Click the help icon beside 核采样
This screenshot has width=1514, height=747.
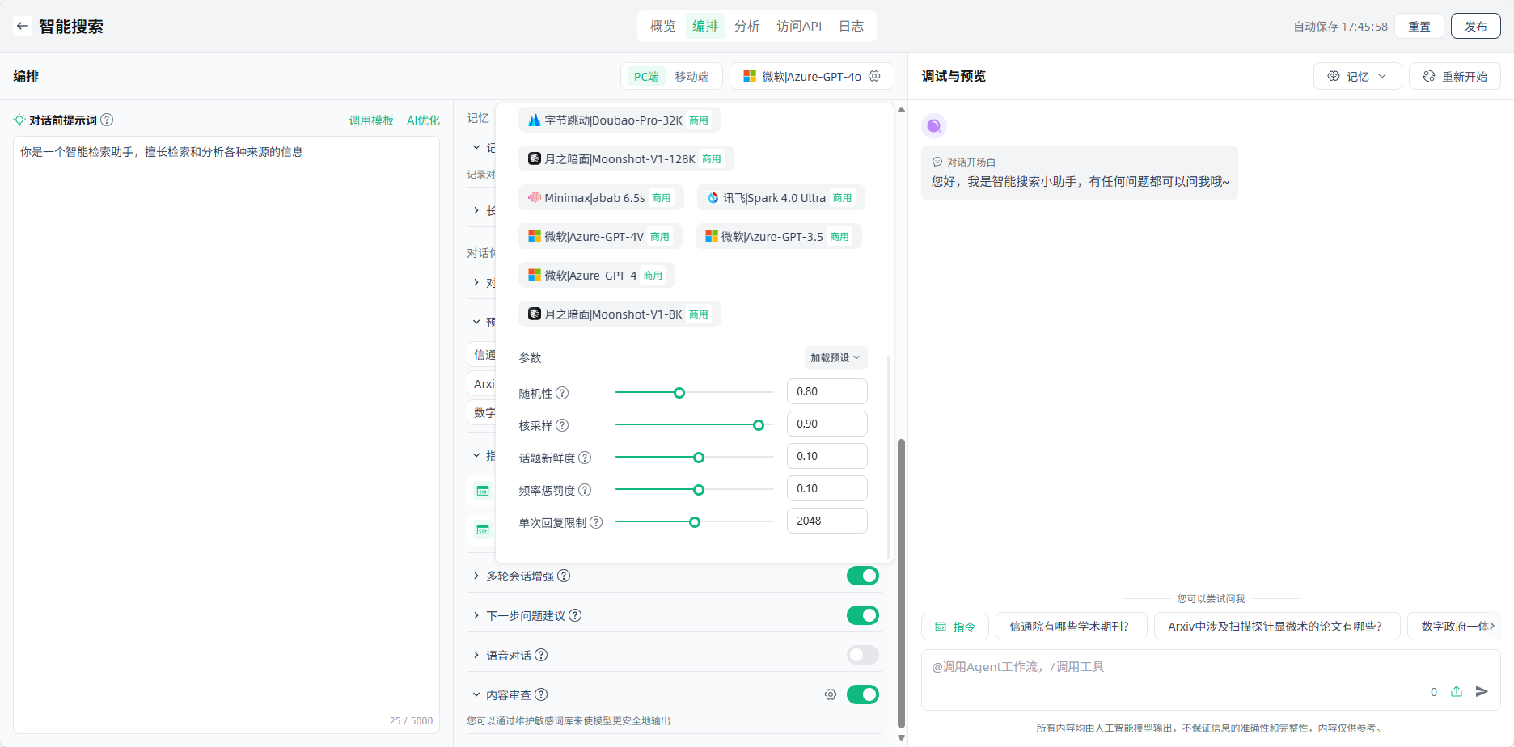562,425
